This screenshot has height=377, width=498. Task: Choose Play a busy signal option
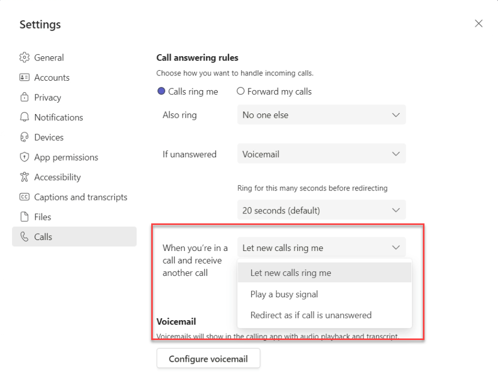(324, 294)
